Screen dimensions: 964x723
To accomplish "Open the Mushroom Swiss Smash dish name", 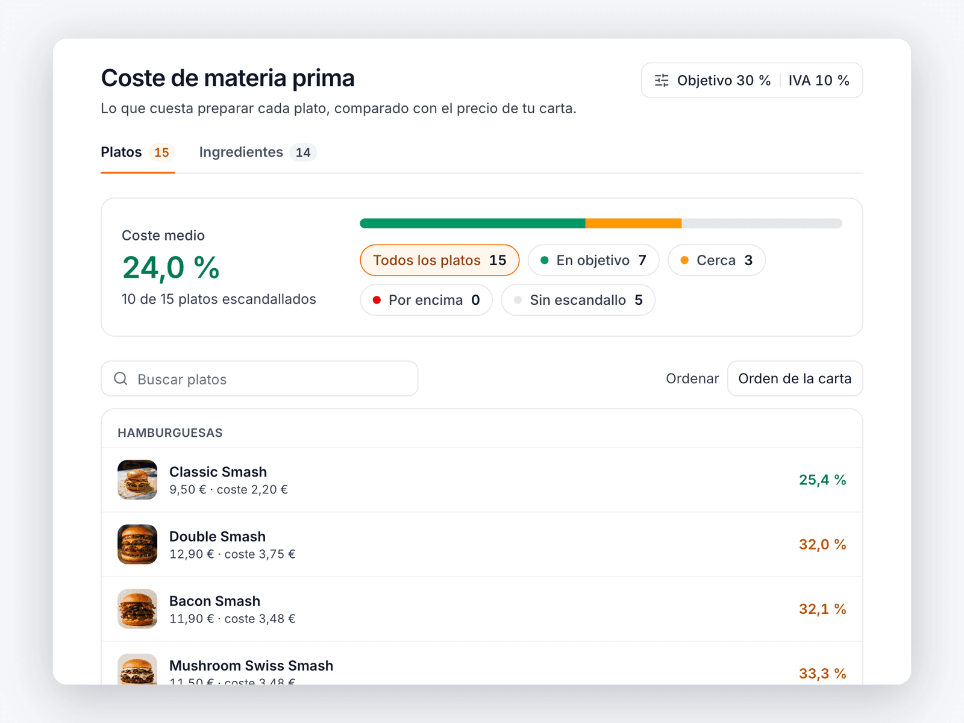I will [251, 665].
